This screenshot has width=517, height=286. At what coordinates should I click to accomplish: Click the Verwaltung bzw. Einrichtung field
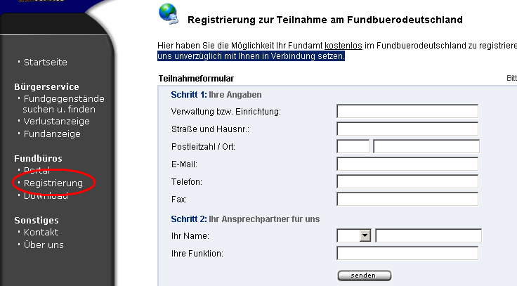coord(407,111)
